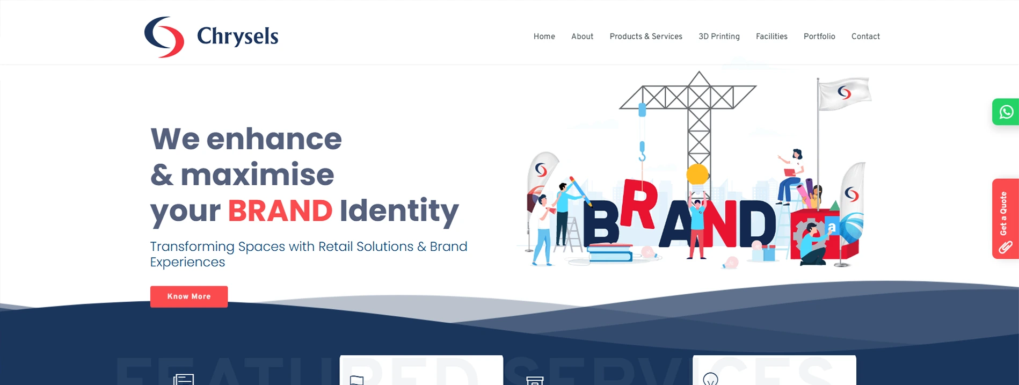Open the Get a Quote side tab

[1006, 219]
